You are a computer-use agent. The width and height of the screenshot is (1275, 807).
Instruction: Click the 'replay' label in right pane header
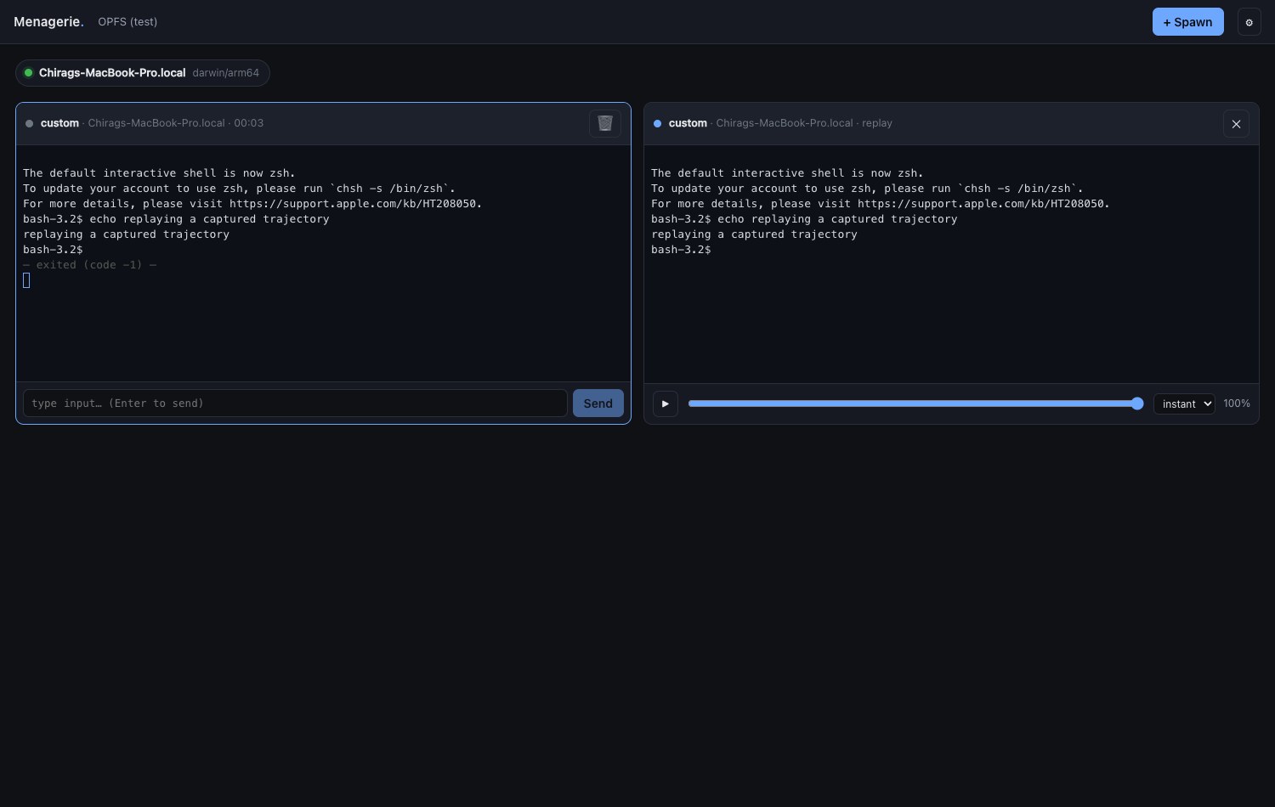coord(877,123)
